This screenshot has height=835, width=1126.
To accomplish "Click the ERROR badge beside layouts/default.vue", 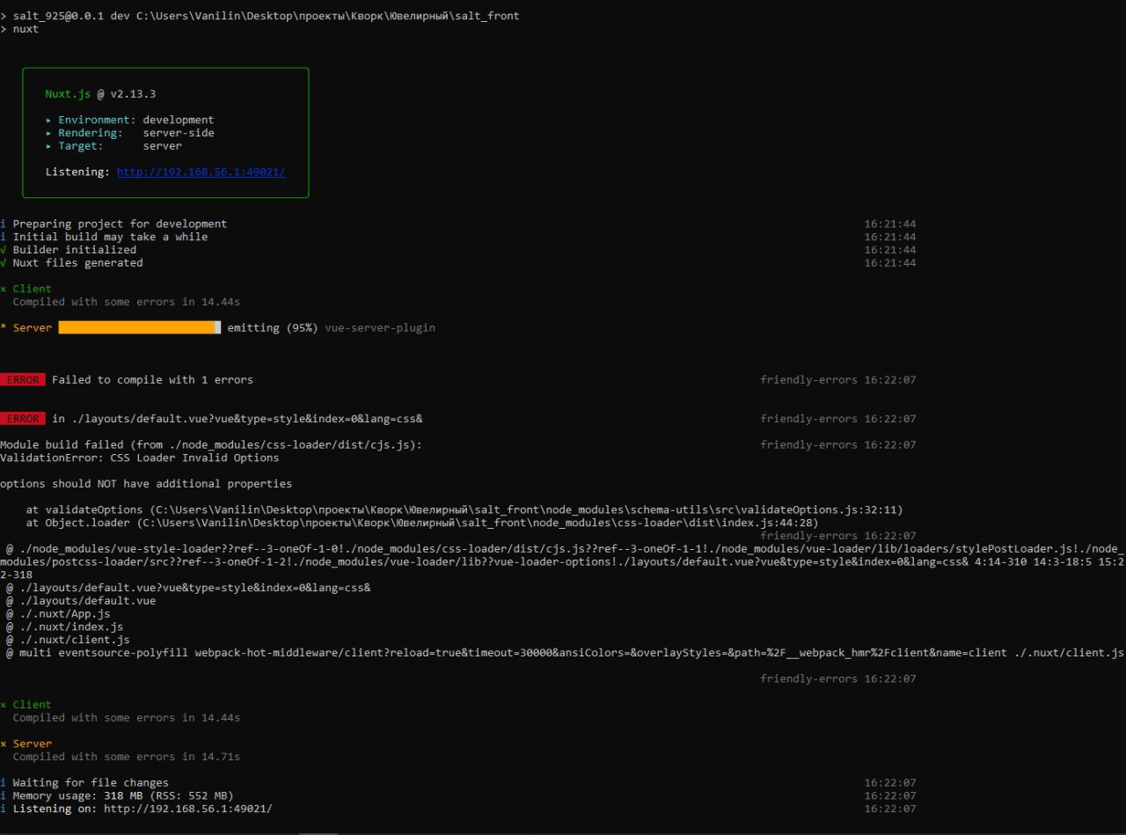I will [22, 419].
